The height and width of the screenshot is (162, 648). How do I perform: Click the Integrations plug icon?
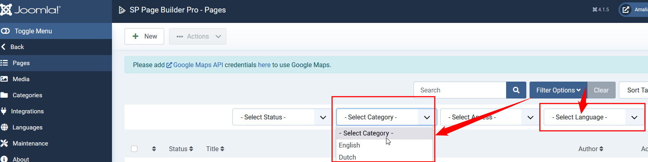pyautogui.click(x=4, y=111)
